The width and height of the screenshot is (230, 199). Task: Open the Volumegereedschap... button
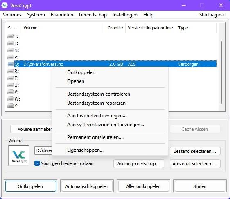[138, 164]
